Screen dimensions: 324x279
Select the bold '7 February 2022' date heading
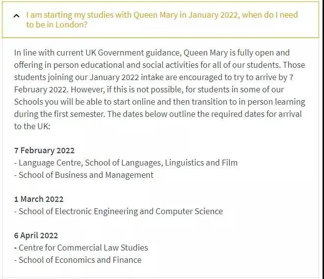44,150
